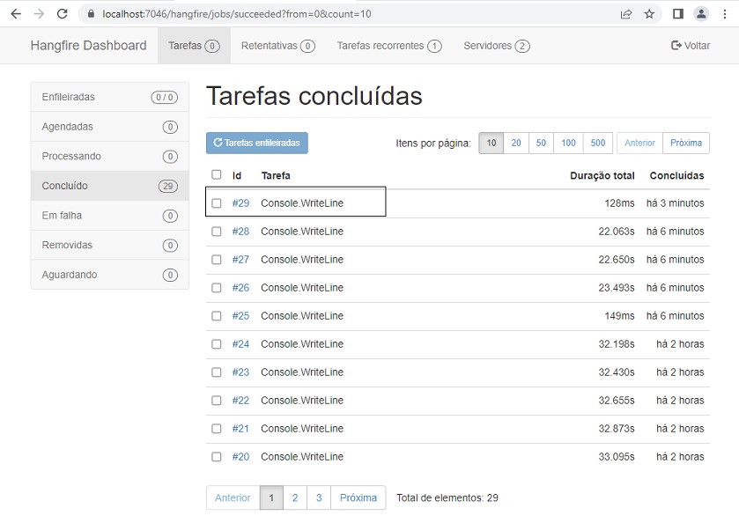The image size is (739, 523).
Task: Click the share icon in address bar
Action: (625, 14)
